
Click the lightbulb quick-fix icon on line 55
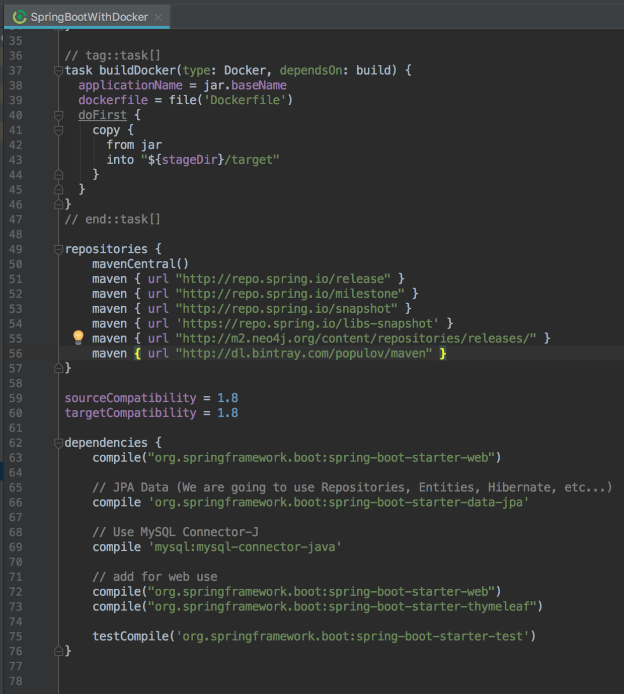click(78, 337)
